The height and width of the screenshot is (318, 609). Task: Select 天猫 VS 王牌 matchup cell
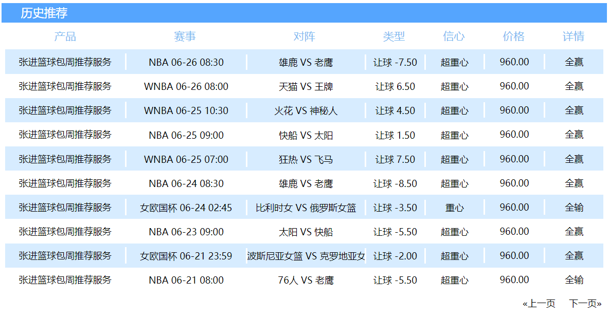click(x=306, y=86)
